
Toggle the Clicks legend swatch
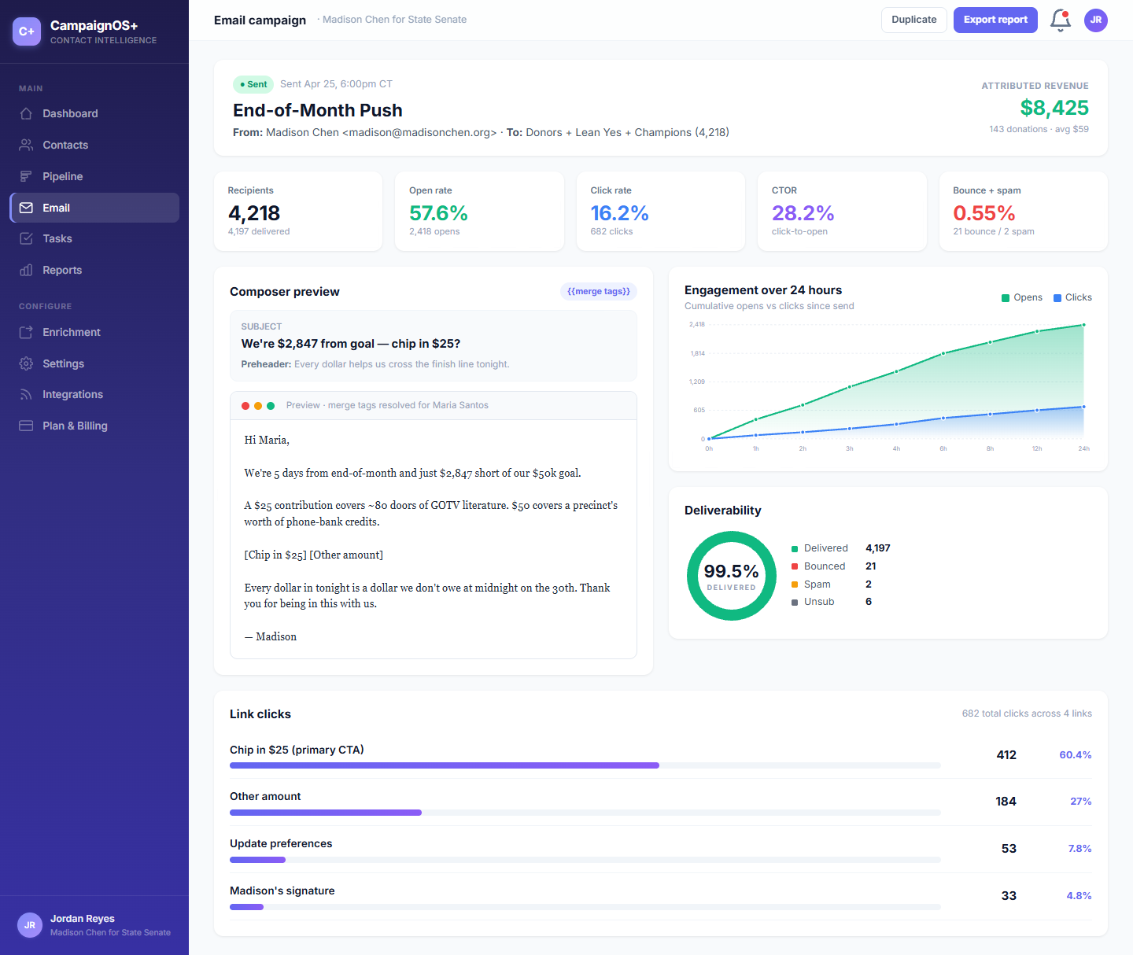1057,297
